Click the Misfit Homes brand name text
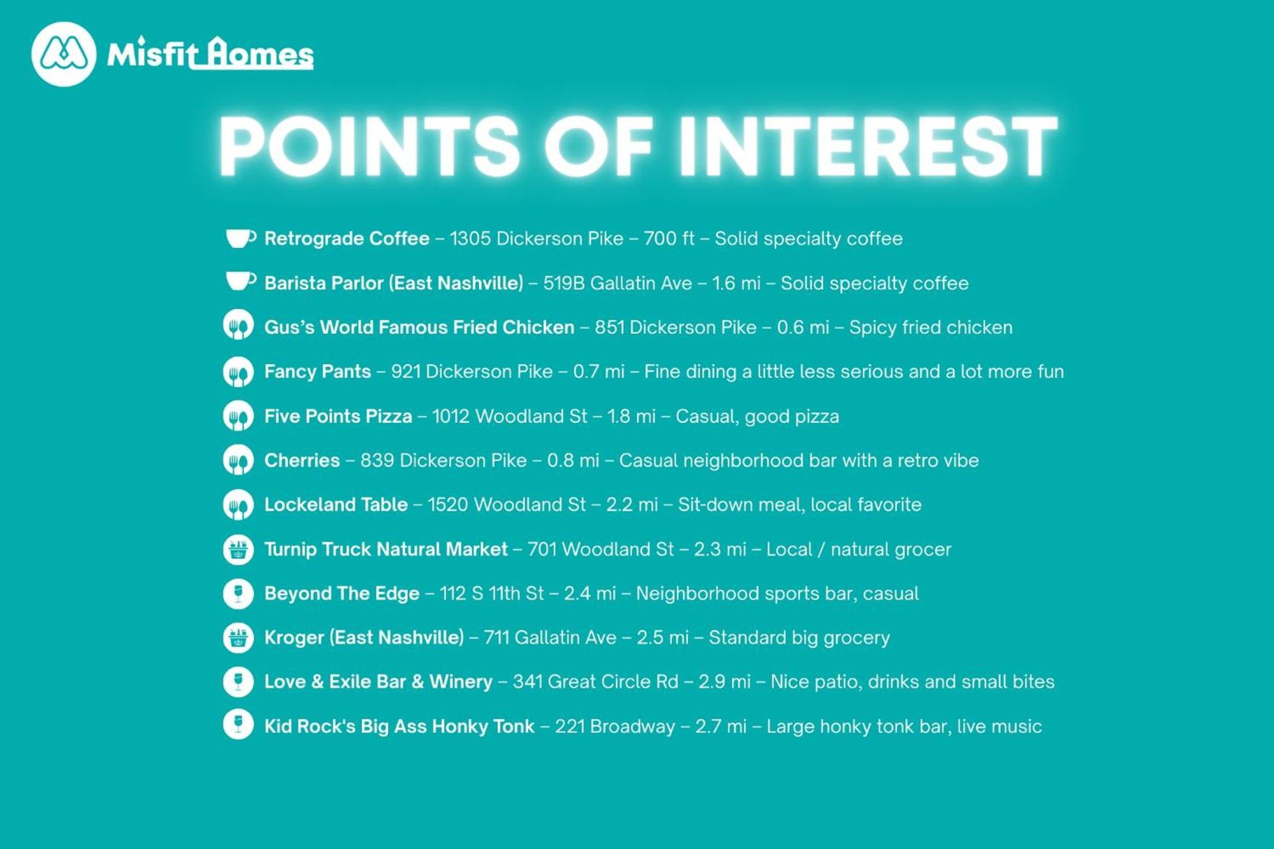Image resolution: width=1274 pixels, height=849 pixels. 210,54
